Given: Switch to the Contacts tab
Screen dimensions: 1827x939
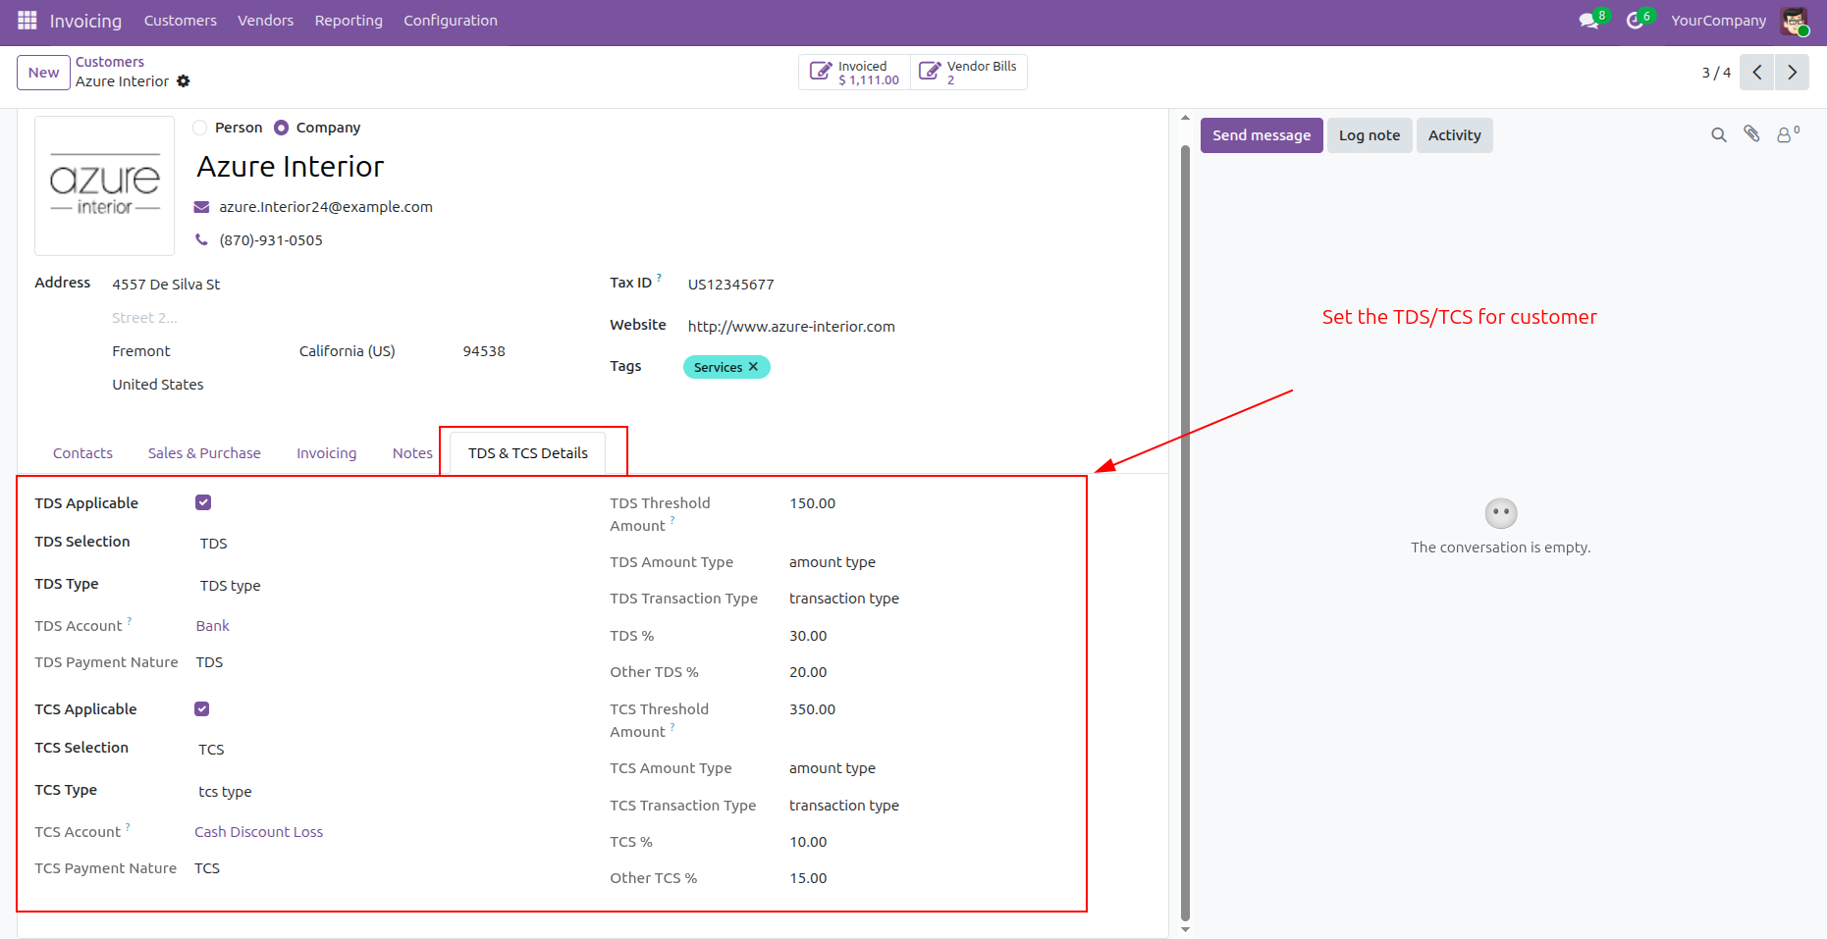Looking at the screenshot, I should click(82, 453).
